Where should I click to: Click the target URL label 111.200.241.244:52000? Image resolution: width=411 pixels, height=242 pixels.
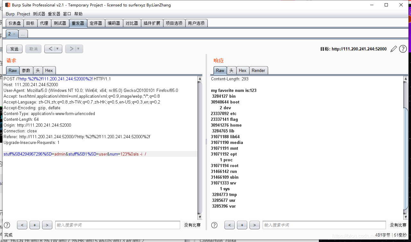(x=353, y=49)
